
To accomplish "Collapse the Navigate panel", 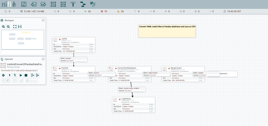I will click(x=43, y=20).
